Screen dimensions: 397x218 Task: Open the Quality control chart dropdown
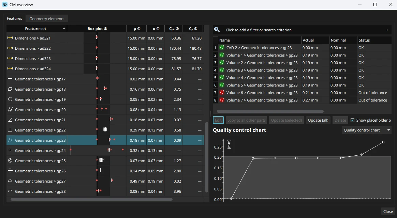pos(367,130)
